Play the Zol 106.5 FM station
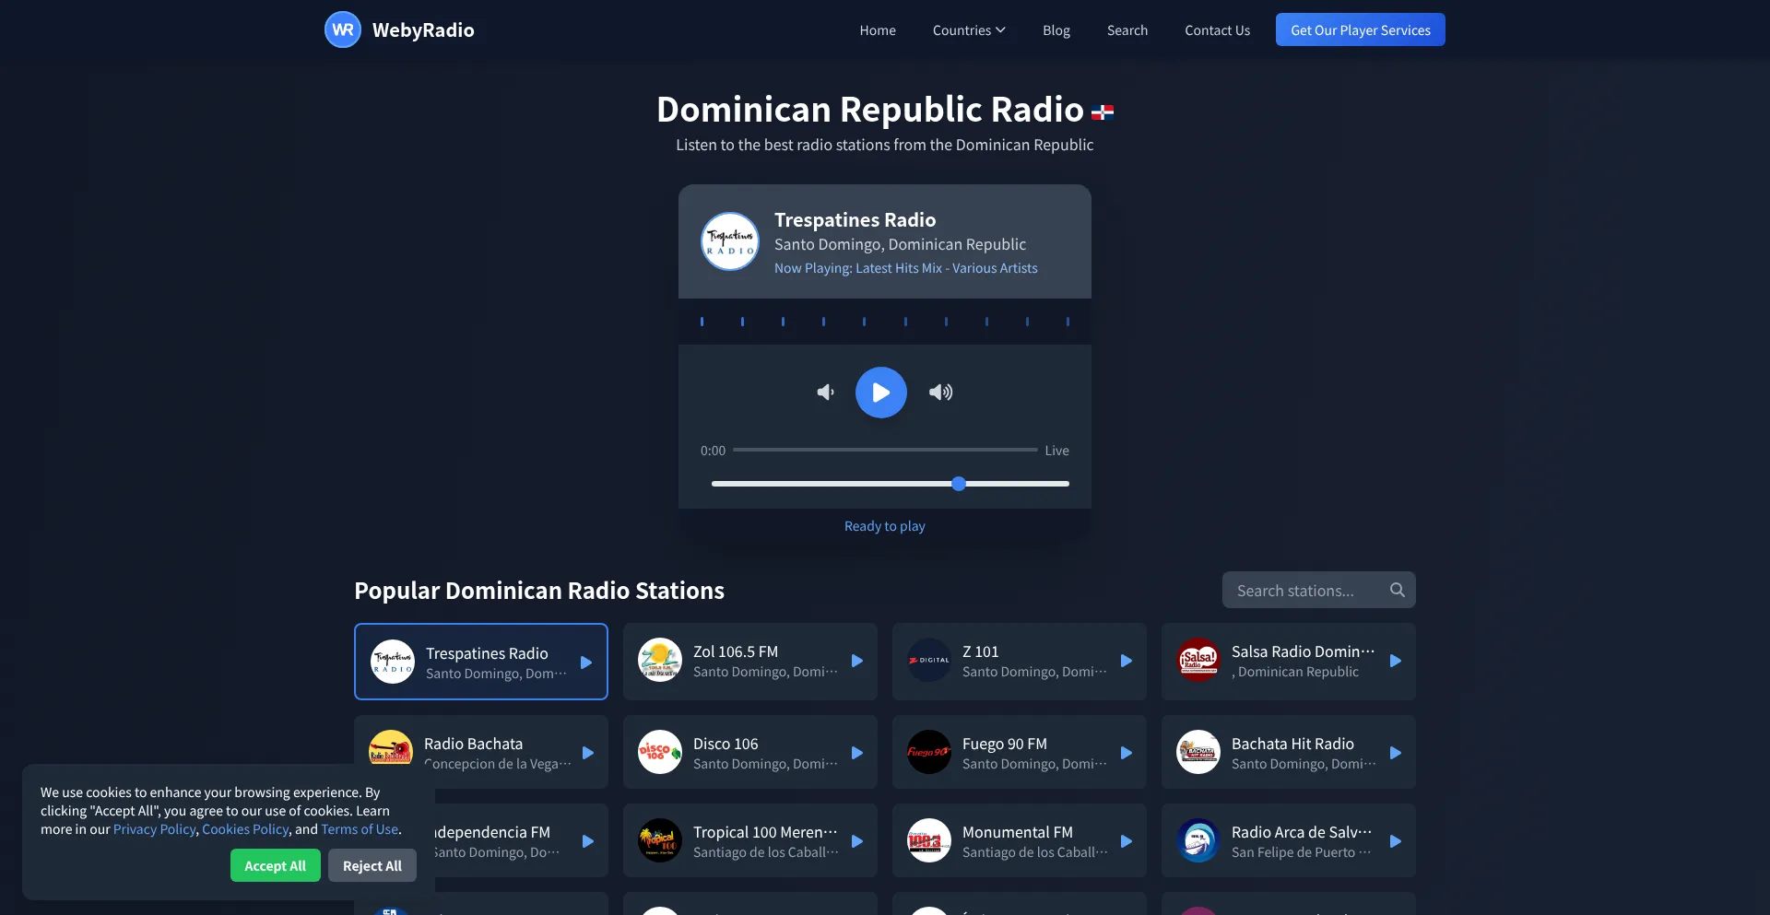The image size is (1770, 915). pyautogui.click(x=857, y=661)
